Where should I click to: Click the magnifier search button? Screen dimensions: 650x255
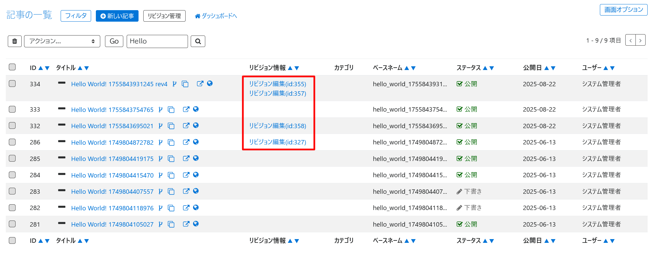pos(198,41)
